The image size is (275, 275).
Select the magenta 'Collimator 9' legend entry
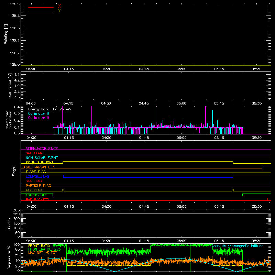click(38, 118)
